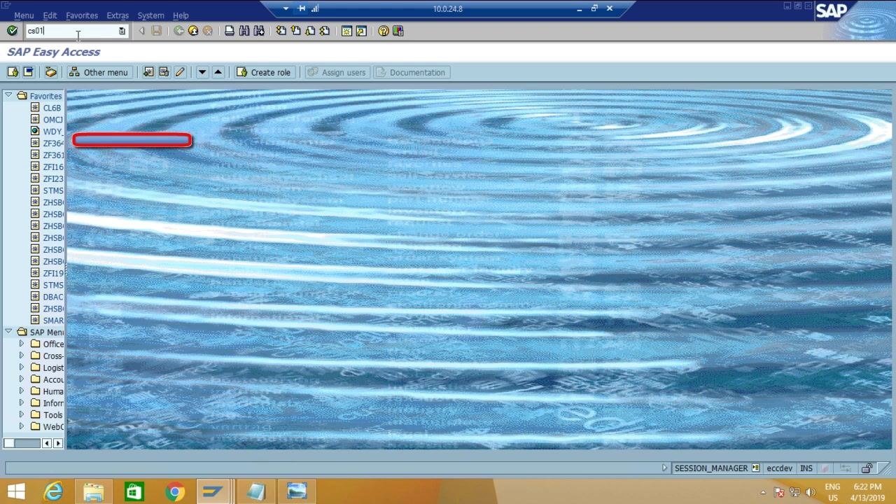This screenshot has height=504, width=896.
Task: Click the Print icon in the toolbar
Action: [230, 31]
